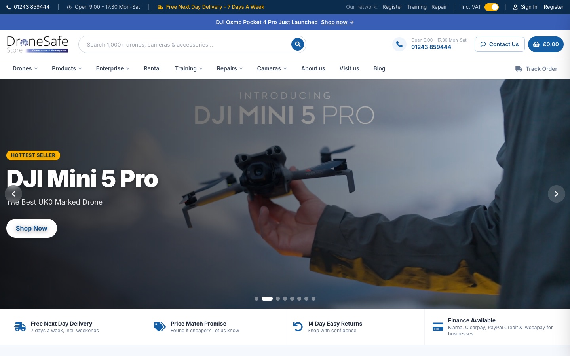Click the DroneSafe Store logo
The width and height of the screenshot is (570, 356).
pos(38,44)
